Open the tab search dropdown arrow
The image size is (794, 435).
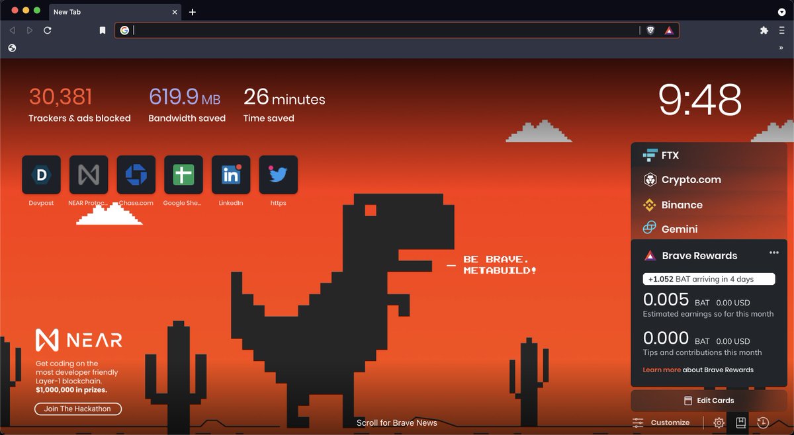(781, 12)
